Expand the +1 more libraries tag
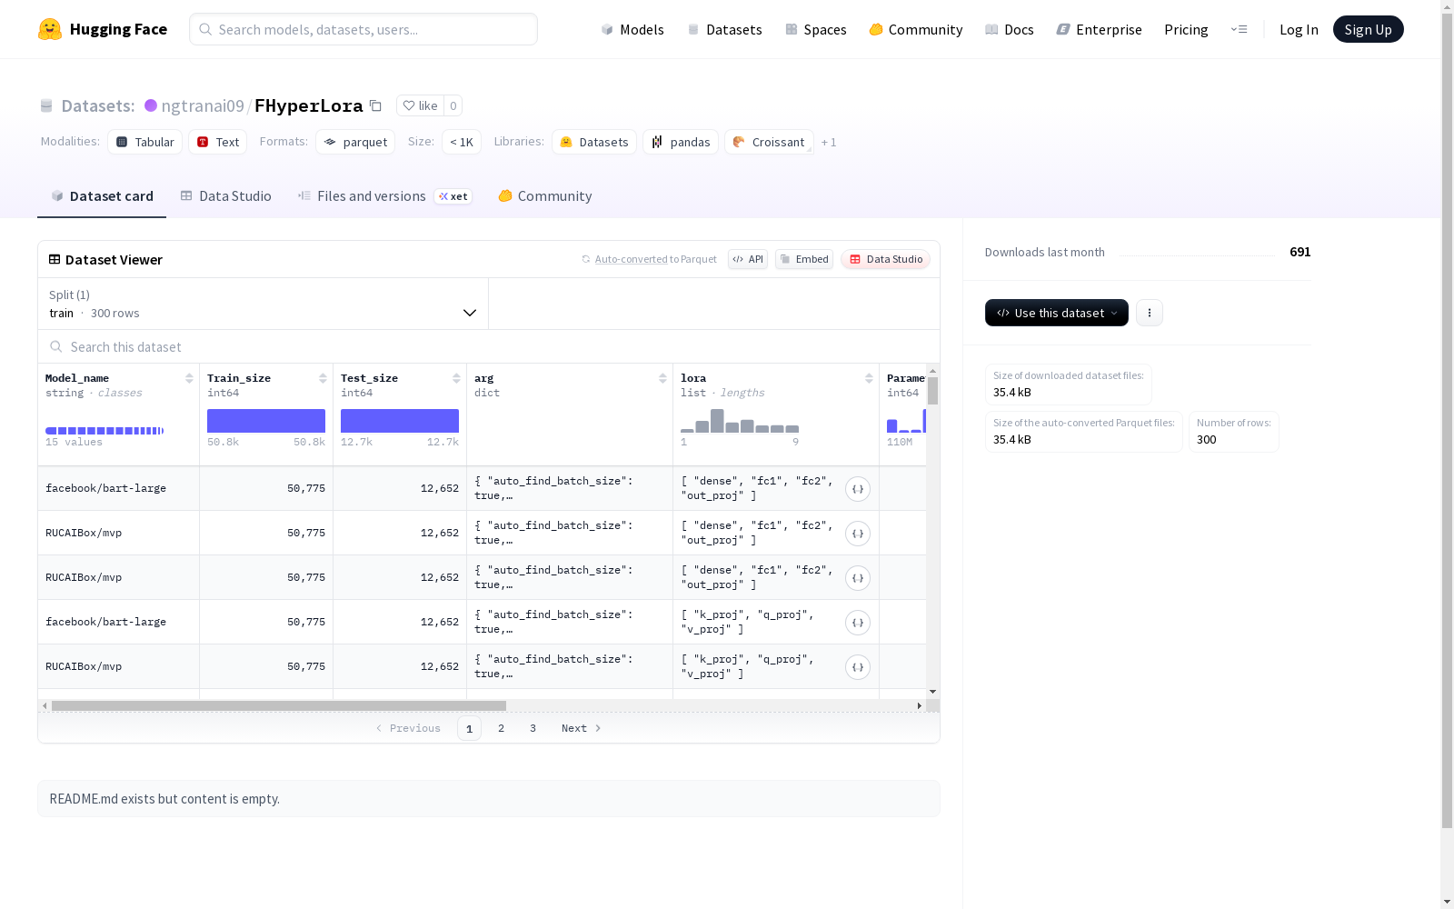 click(x=829, y=142)
